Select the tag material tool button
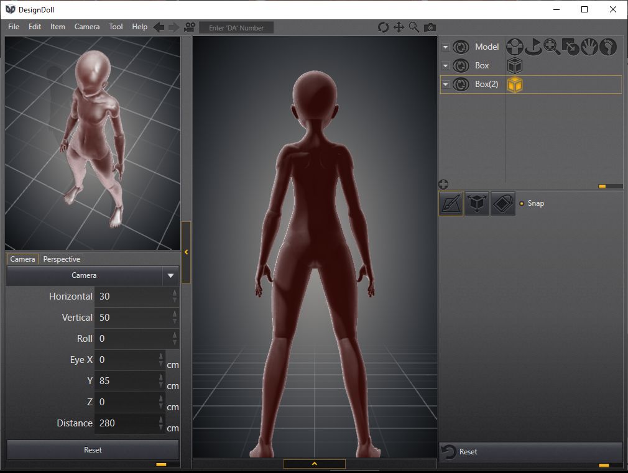This screenshot has height=473, width=628. point(502,203)
